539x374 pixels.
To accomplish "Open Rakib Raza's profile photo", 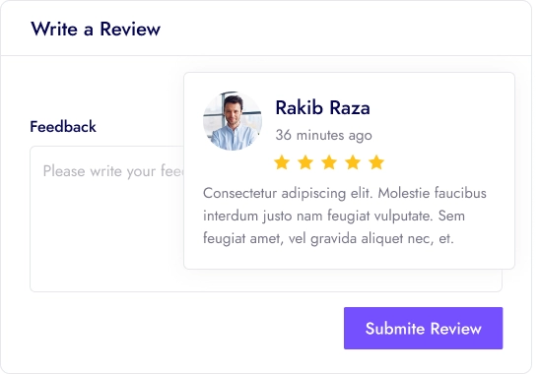I will pyautogui.click(x=233, y=121).
